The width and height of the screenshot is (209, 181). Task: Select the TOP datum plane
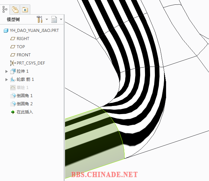(x=21, y=47)
